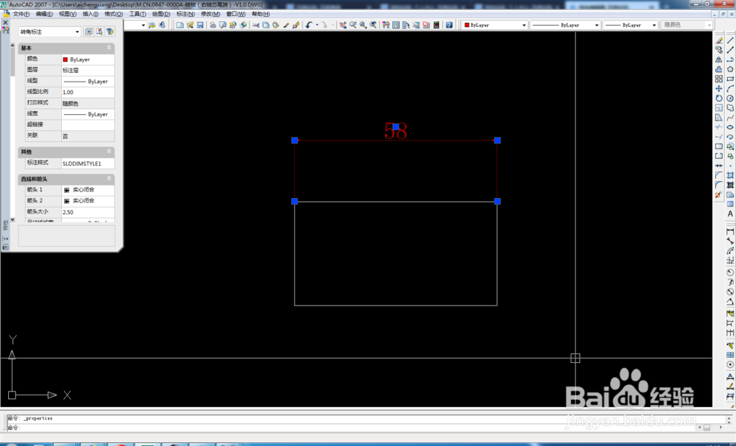Select the Move tool
This screenshot has height=446, width=736.
click(x=718, y=89)
